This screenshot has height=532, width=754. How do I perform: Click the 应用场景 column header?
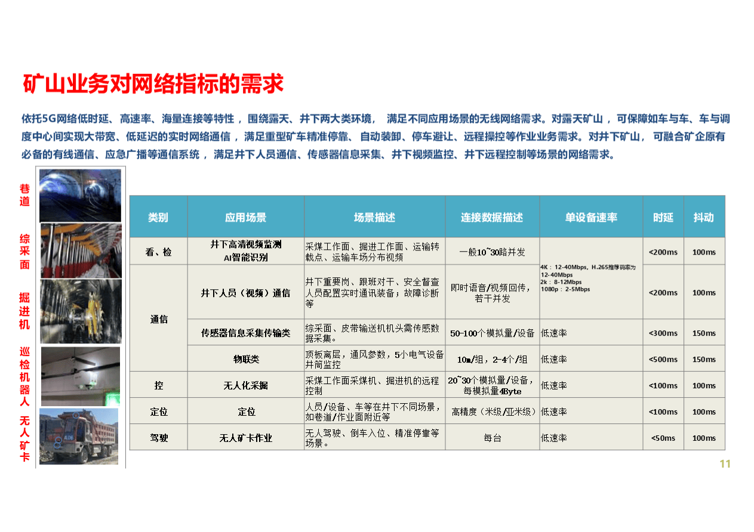[x=245, y=217]
